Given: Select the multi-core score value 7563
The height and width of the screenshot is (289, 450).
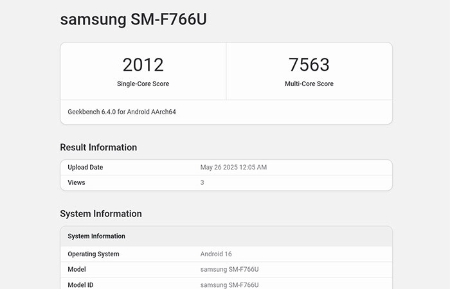Looking at the screenshot, I should [309, 65].
